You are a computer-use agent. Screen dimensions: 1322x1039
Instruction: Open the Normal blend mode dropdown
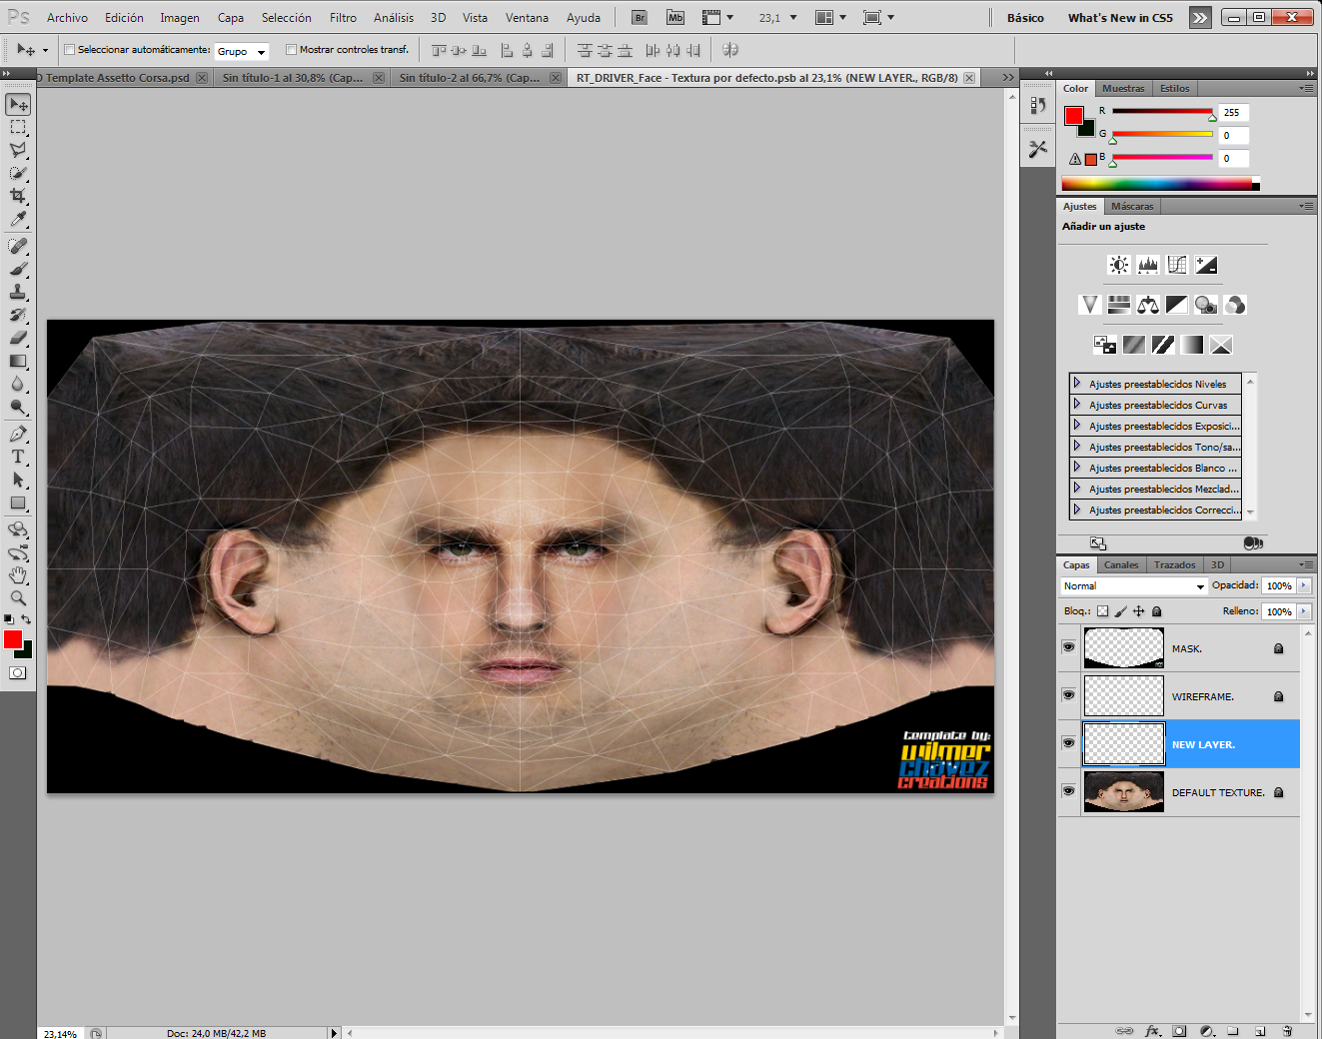tap(1134, 586)
